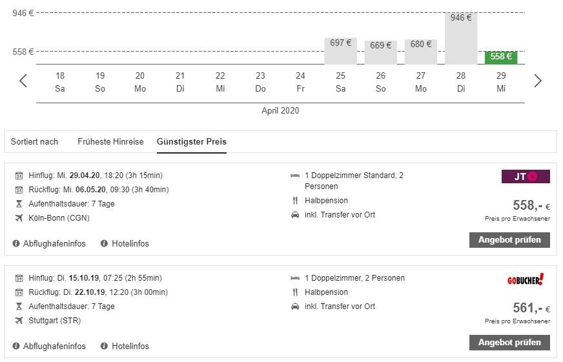This screenshot has height=362, width=563.
Task: Select date 18 Sa in calendar
Action: coord(60,82)
